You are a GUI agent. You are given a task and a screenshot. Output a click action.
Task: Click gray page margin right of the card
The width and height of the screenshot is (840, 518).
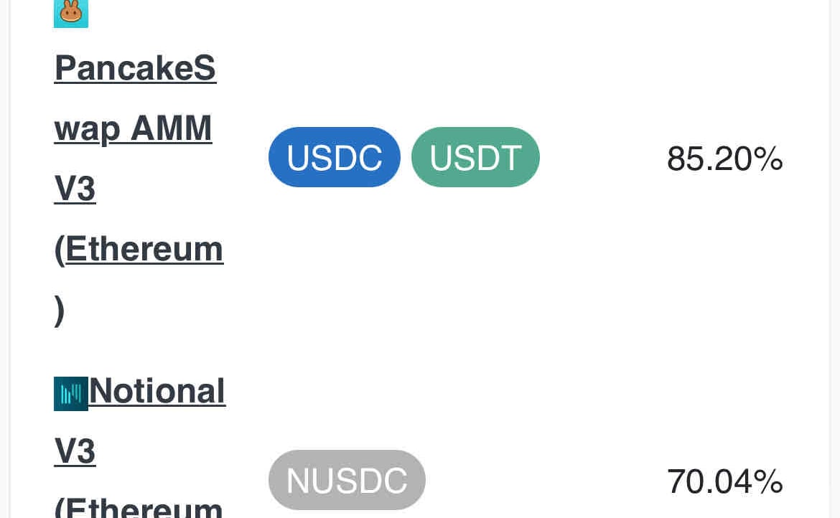(835, 258)
